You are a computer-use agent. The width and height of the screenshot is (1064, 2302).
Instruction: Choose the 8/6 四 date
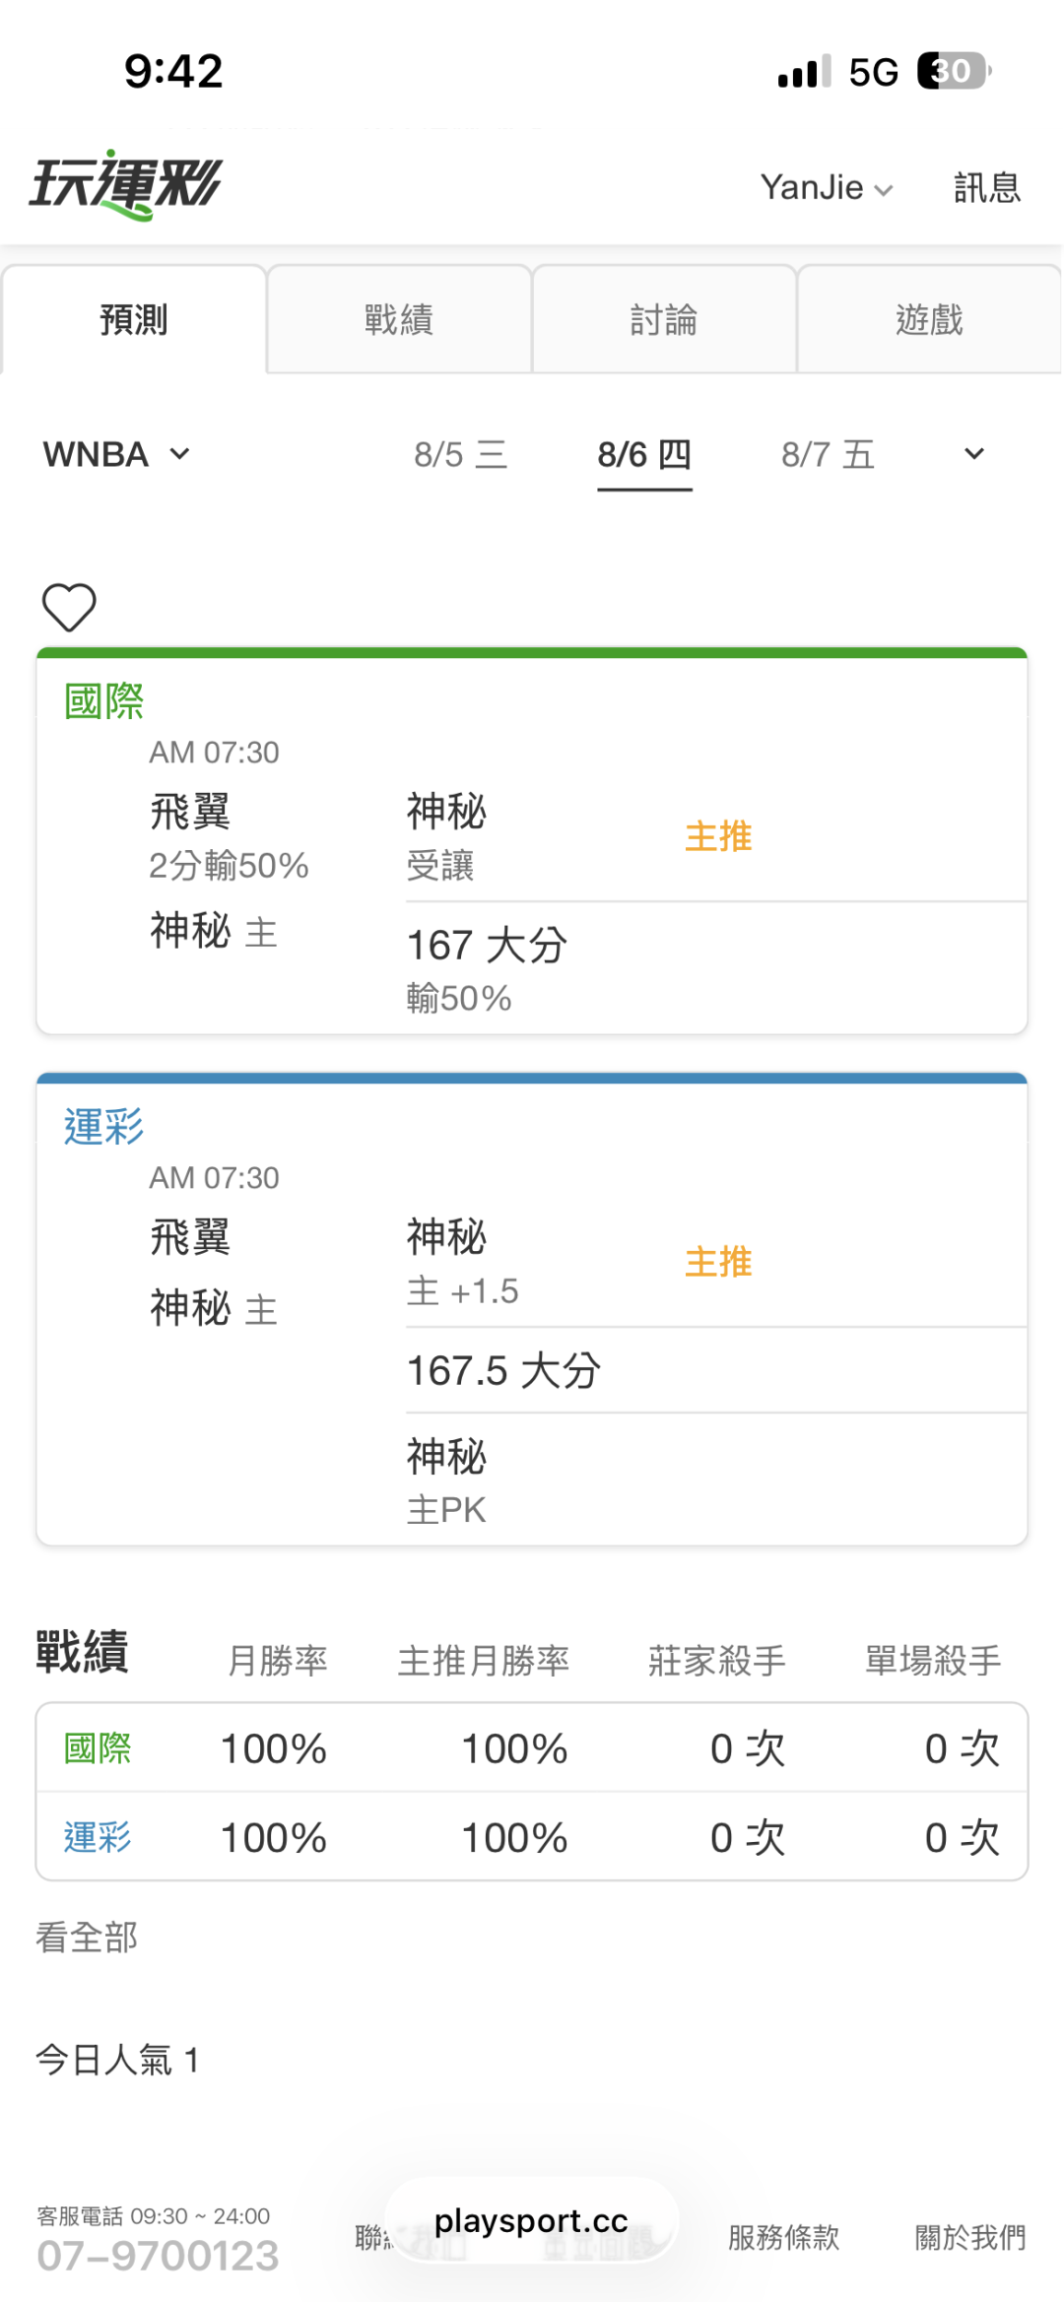coord(644,454)
